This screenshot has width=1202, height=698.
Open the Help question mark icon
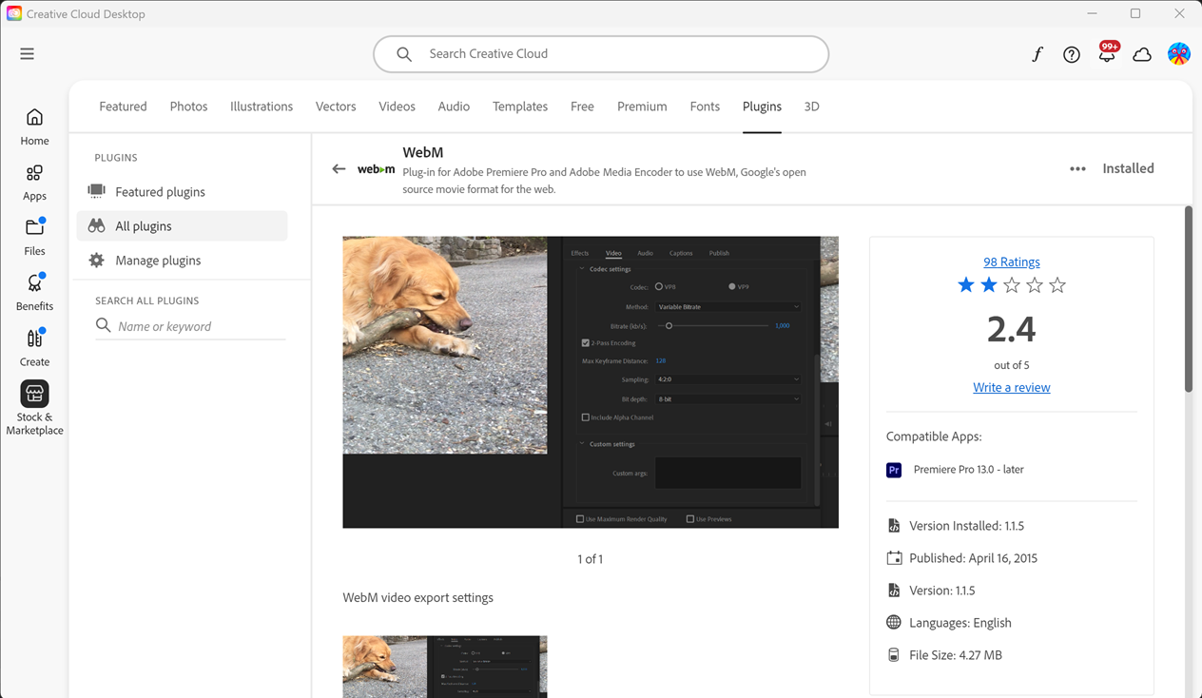(x=1072, y=54)
